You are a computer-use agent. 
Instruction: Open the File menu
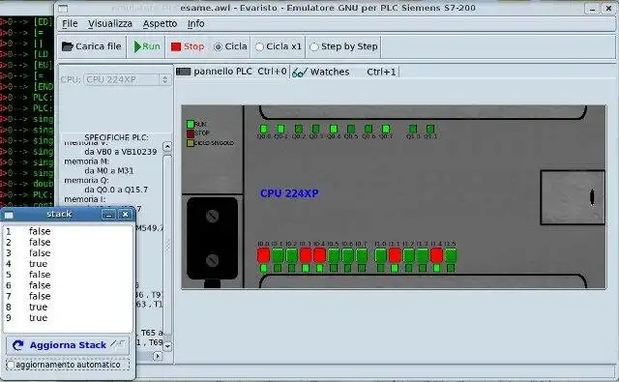[70, 23]
